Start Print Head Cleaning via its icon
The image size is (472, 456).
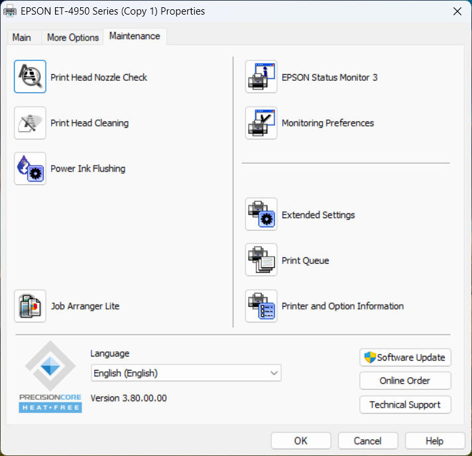point(30,123)
